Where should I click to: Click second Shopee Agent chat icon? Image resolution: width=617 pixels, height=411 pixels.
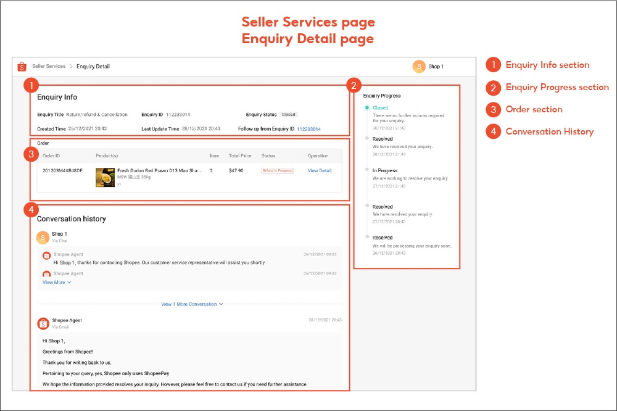coord(46,273)
